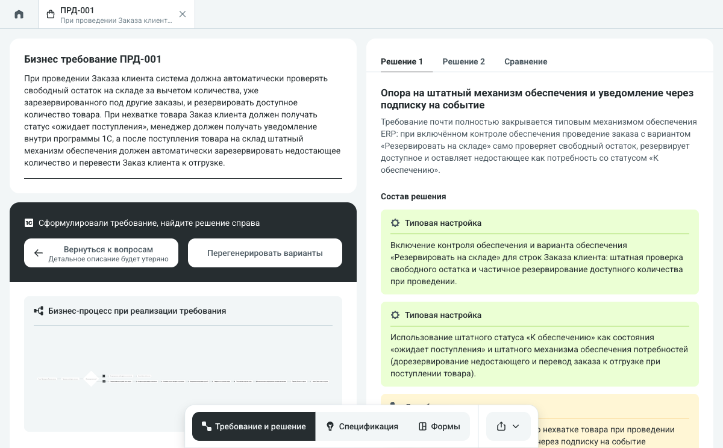The image size is (723, 448).
Task: Click the 1C logo icon
Action: pos(29,223)
